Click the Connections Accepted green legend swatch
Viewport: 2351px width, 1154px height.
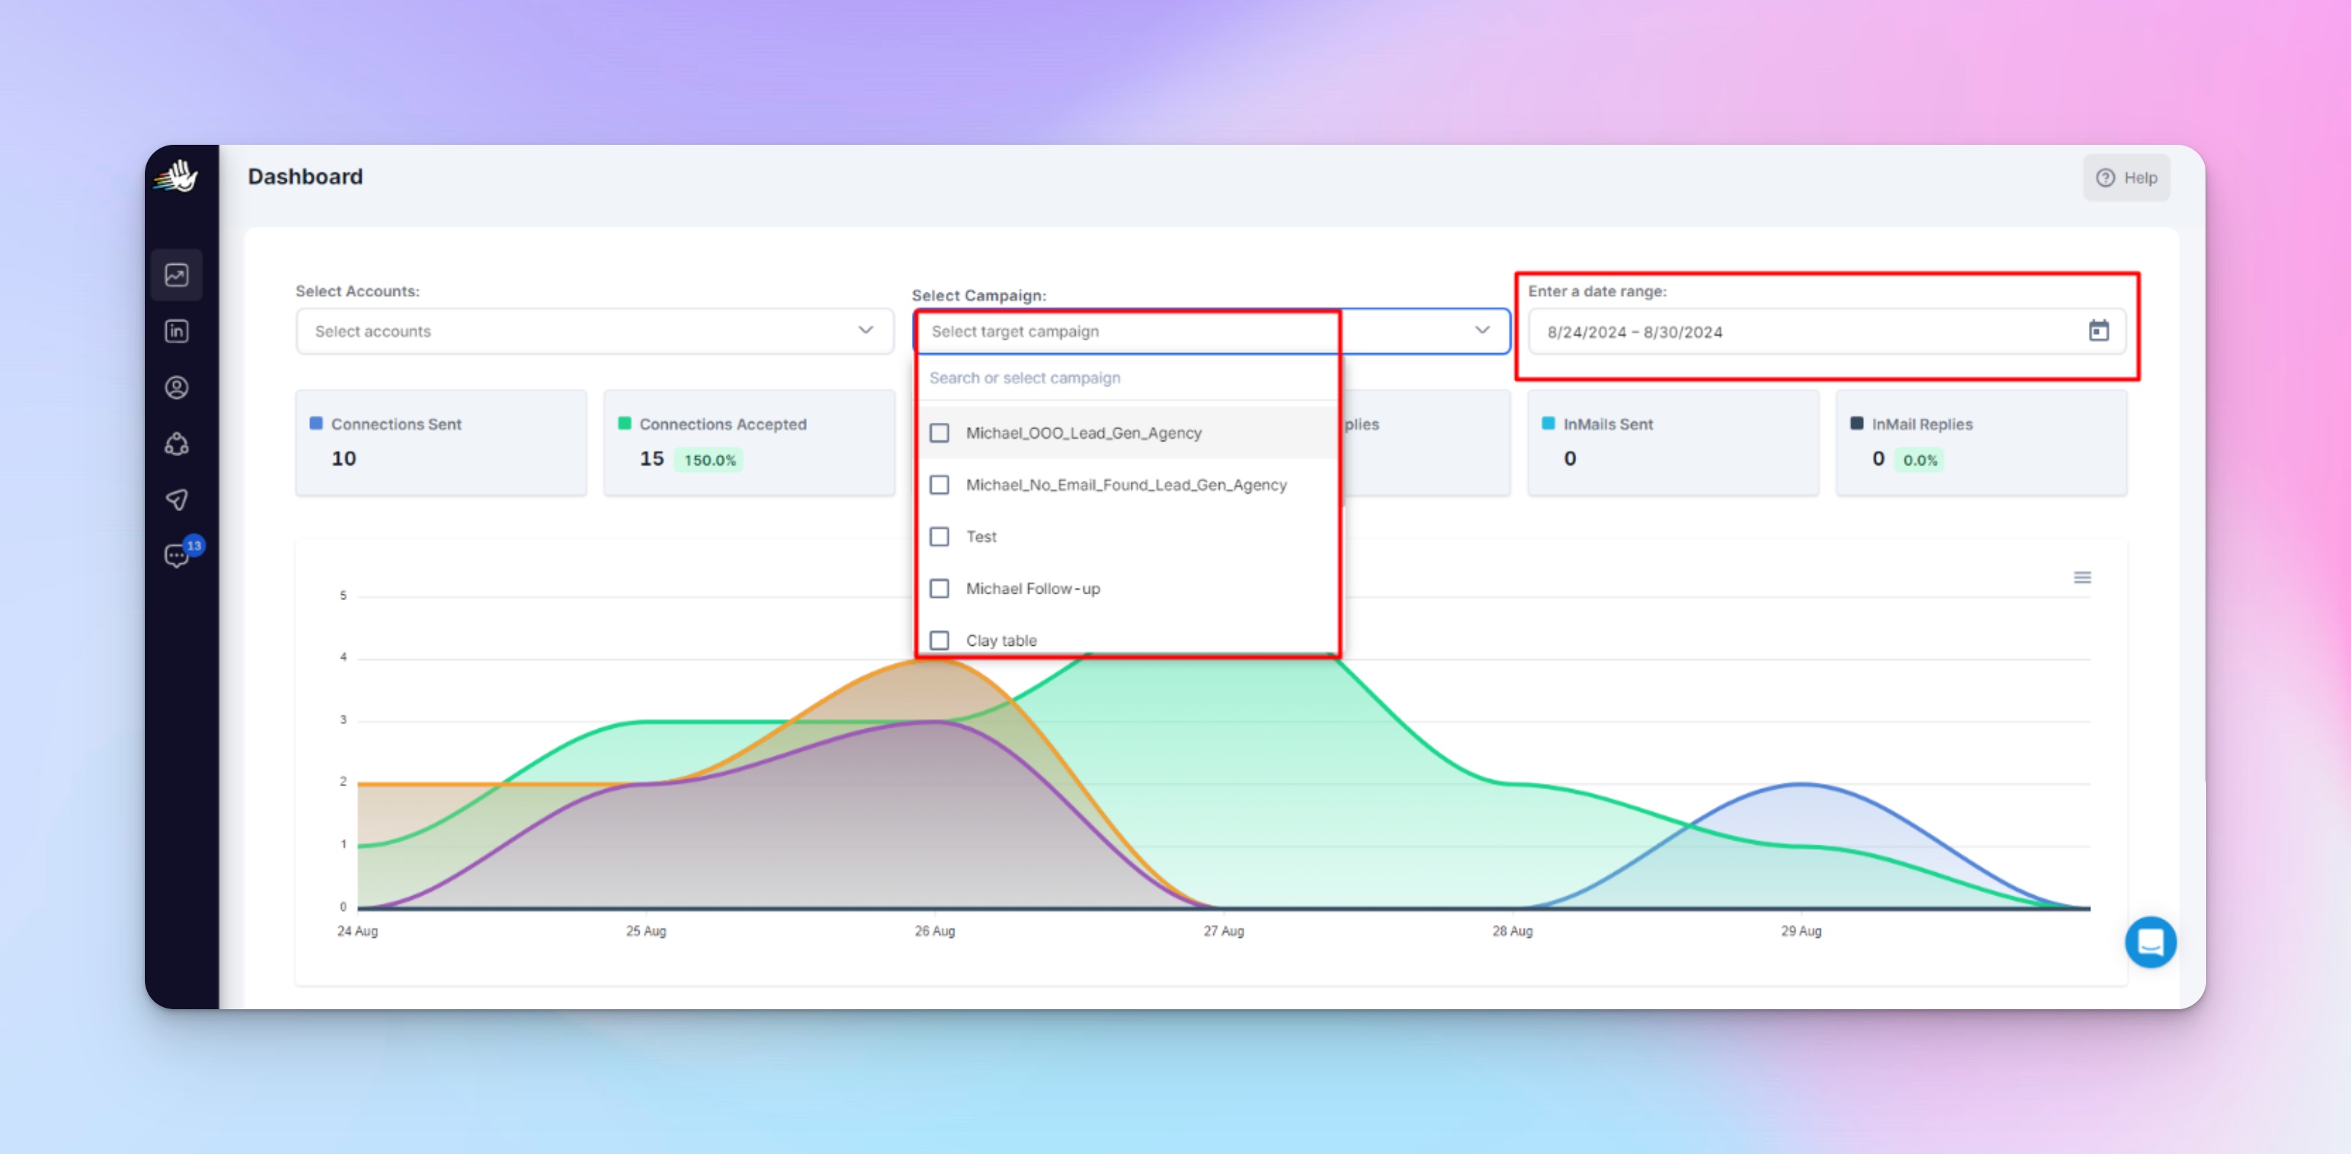click(625, 424)
